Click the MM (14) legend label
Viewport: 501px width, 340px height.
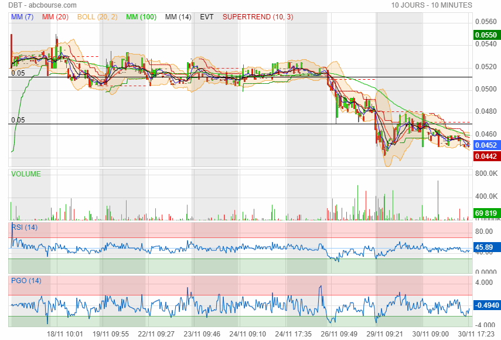click(178, 17)
